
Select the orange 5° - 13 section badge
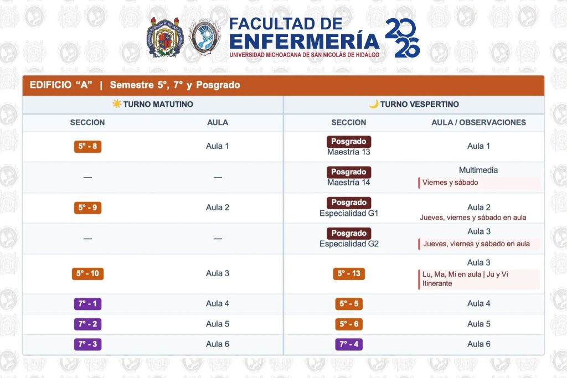(349, 273)
